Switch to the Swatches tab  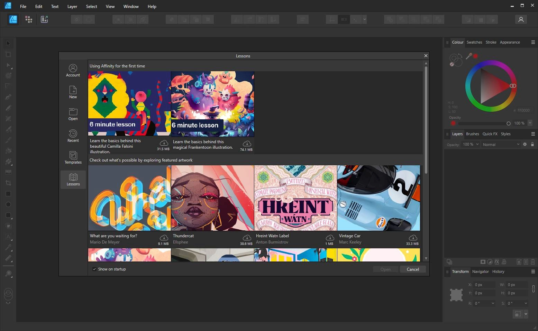[x=474, y=42]
